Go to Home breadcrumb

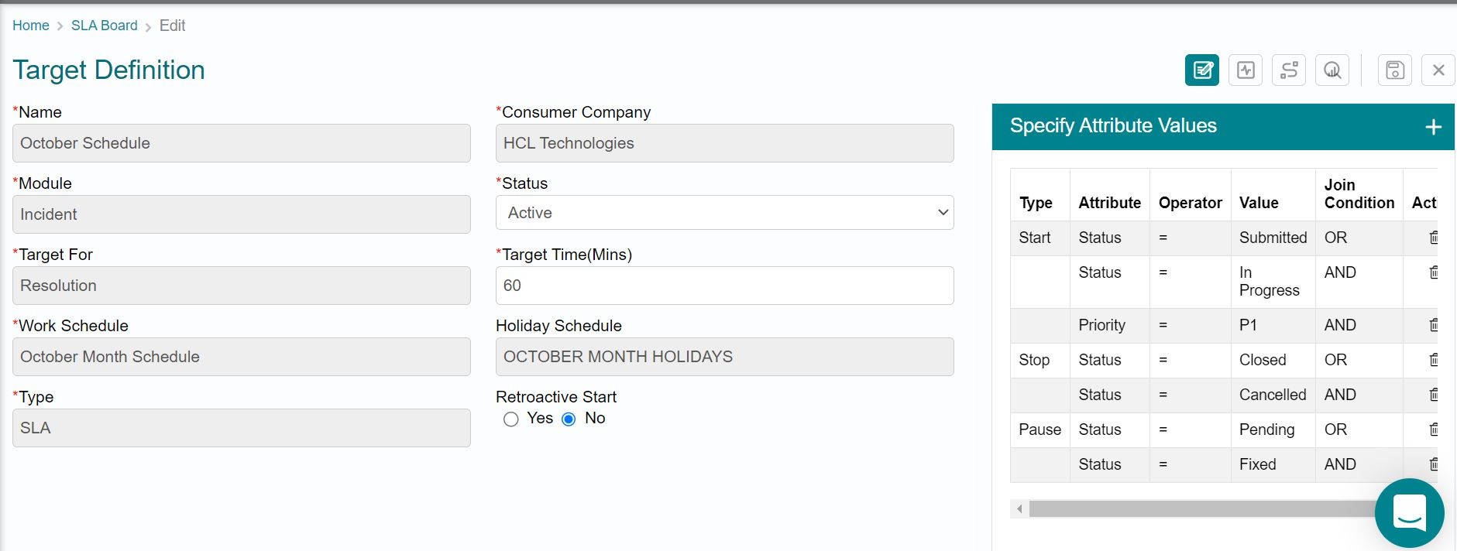click(x=31, y=26)
